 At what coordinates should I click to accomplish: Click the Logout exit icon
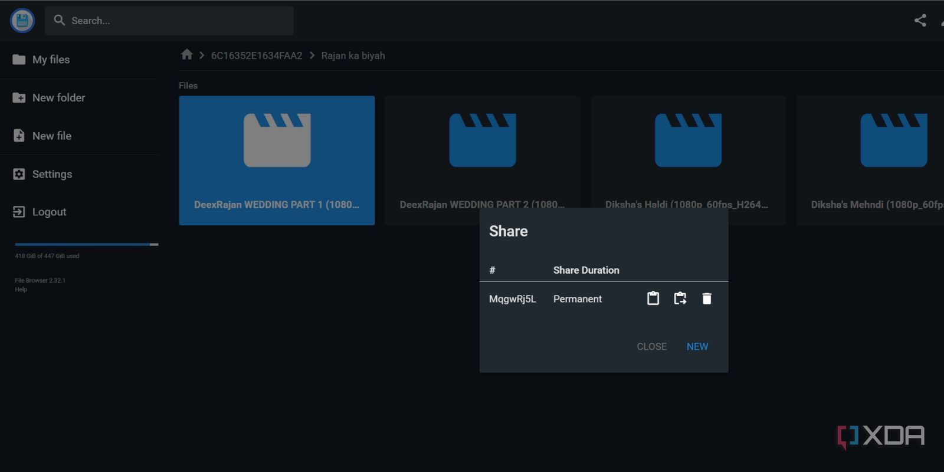pyautogui.click(x=19, y=212)
